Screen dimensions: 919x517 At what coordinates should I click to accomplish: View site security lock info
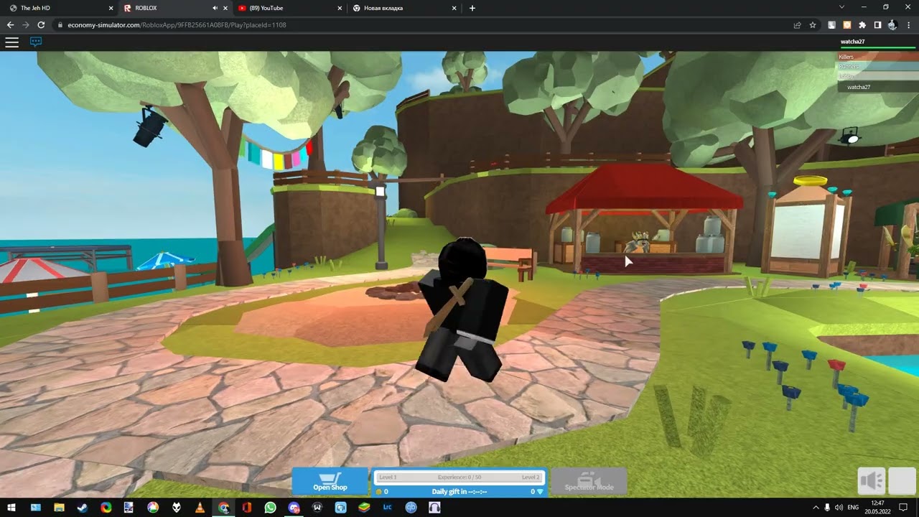point(60,25)
